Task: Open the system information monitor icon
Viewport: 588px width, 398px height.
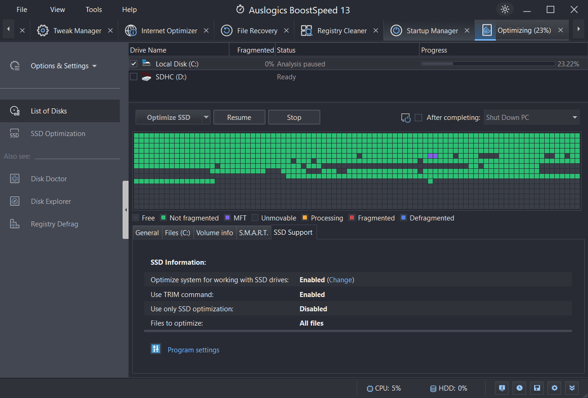Action: (502, 388)
